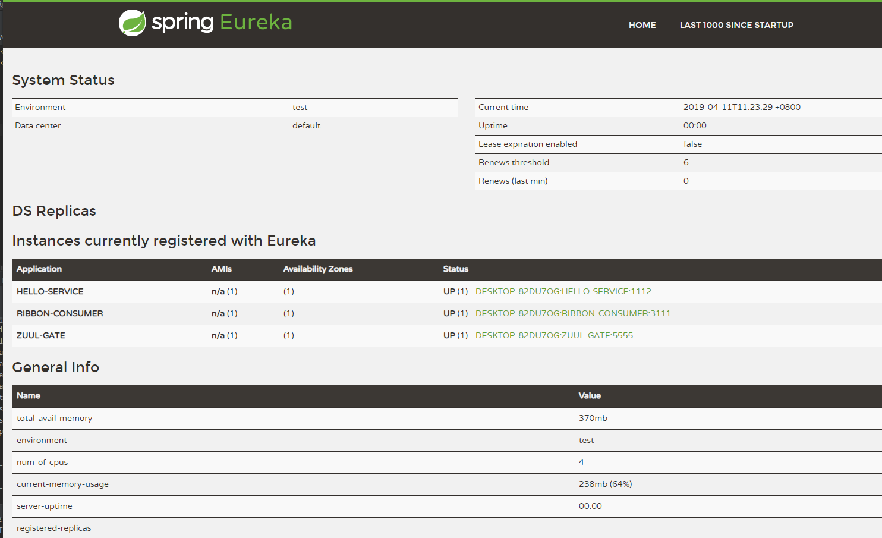Select the Application column header
The image size is (882, 538).
pos(39,269)
